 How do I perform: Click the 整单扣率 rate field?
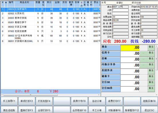149,17
